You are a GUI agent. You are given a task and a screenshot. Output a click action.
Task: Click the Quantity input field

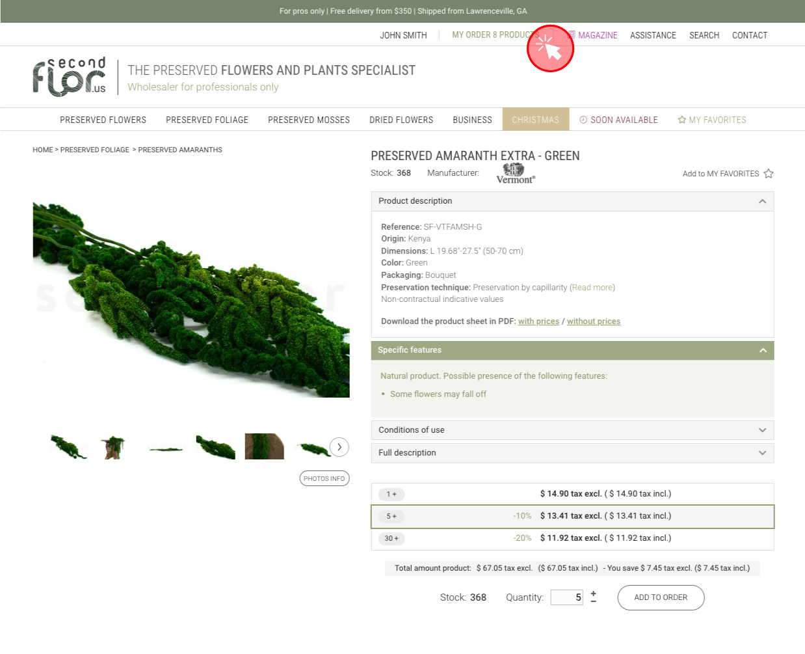tap(567, 597)
